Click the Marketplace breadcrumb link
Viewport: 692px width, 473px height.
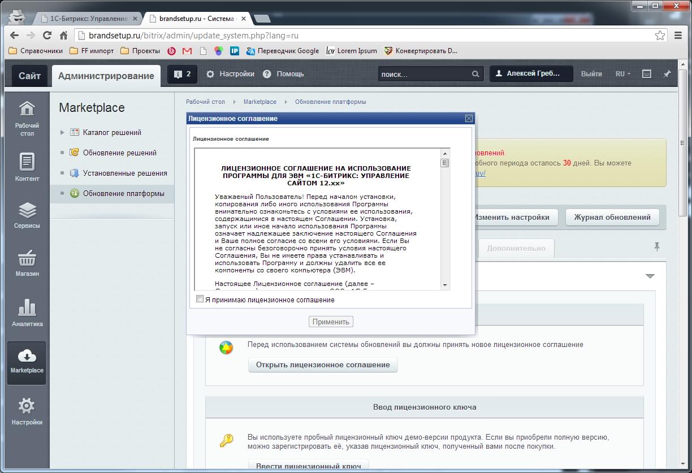[x=260, y=102]
